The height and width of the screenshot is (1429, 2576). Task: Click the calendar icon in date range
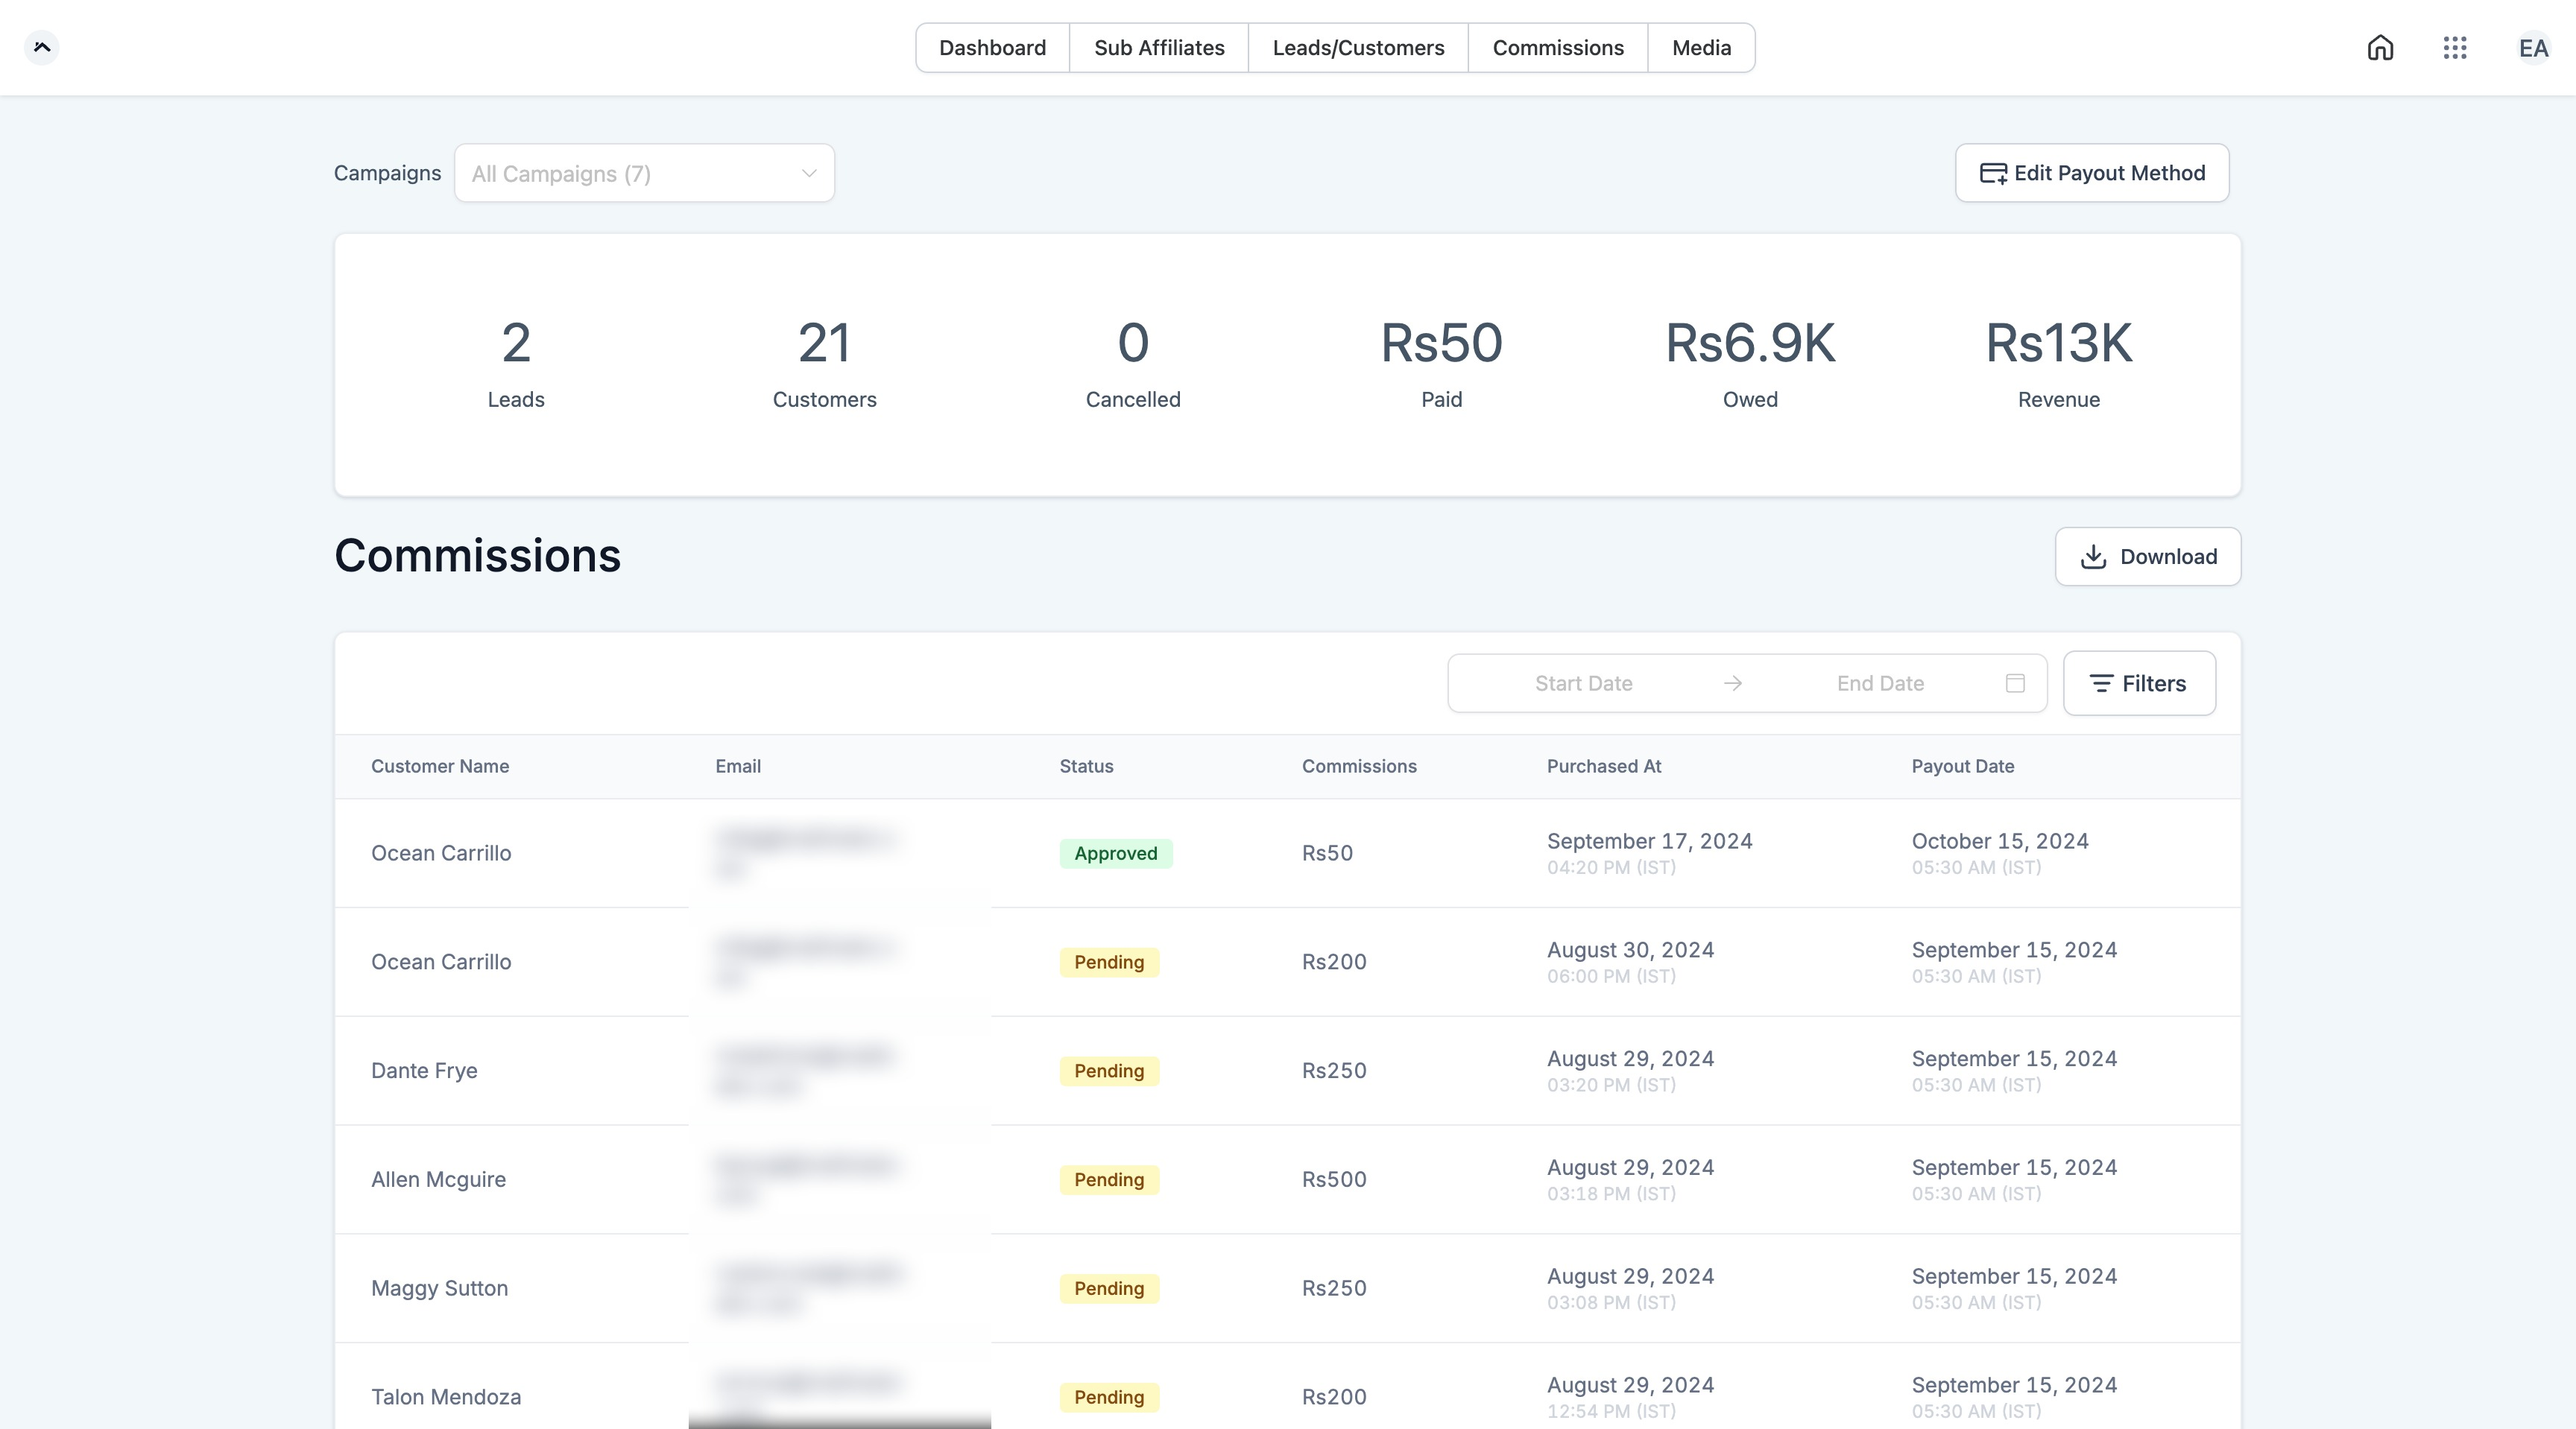coord(2015,682)
